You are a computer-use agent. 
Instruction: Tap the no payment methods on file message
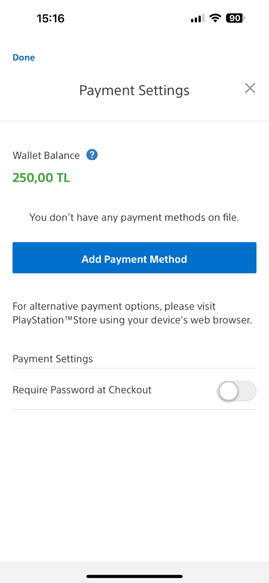(134, 218)
